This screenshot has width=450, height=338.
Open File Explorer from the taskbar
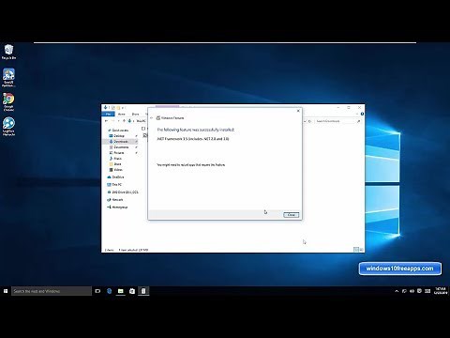(121, 291)
